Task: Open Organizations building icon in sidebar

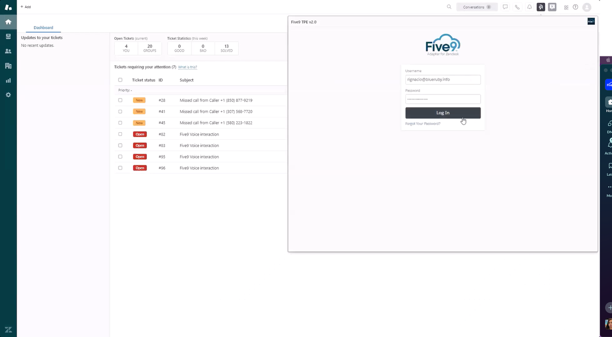Action: click(8, 66)
